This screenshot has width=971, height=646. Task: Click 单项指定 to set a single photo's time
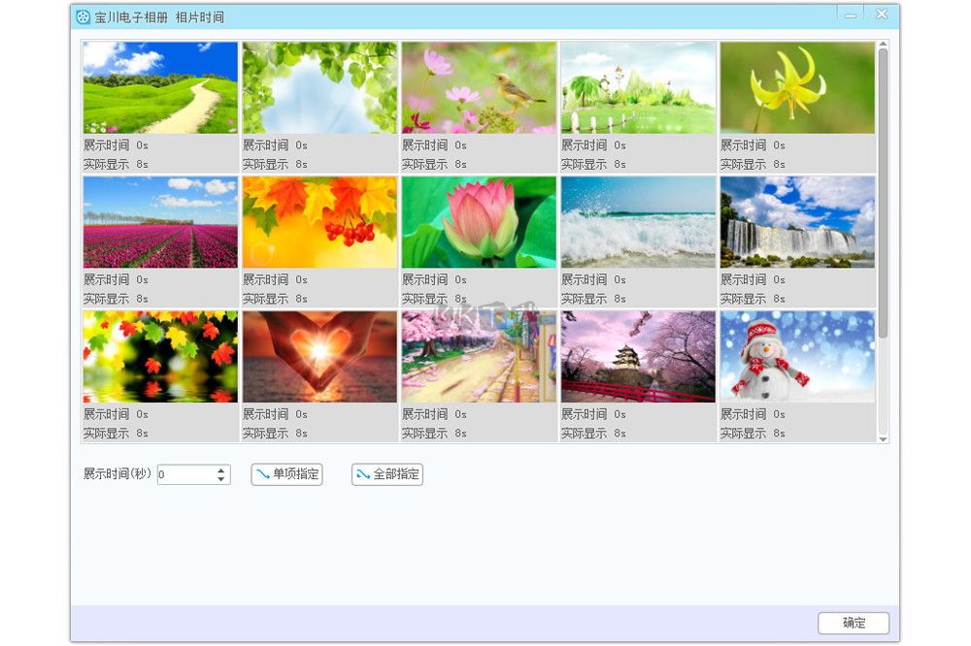(x=288, y=474)
